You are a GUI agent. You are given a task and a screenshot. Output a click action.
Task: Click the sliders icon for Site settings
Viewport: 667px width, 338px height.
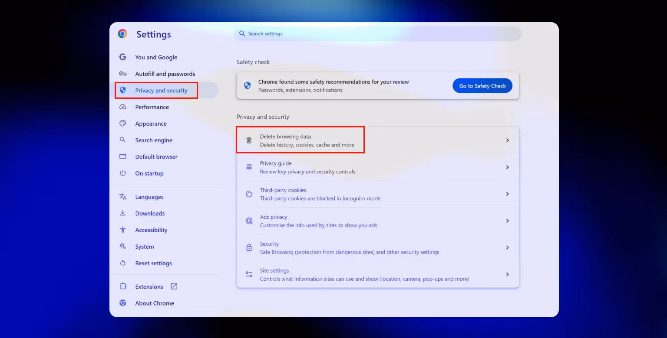pyautogui.click(x=249, y=274)
